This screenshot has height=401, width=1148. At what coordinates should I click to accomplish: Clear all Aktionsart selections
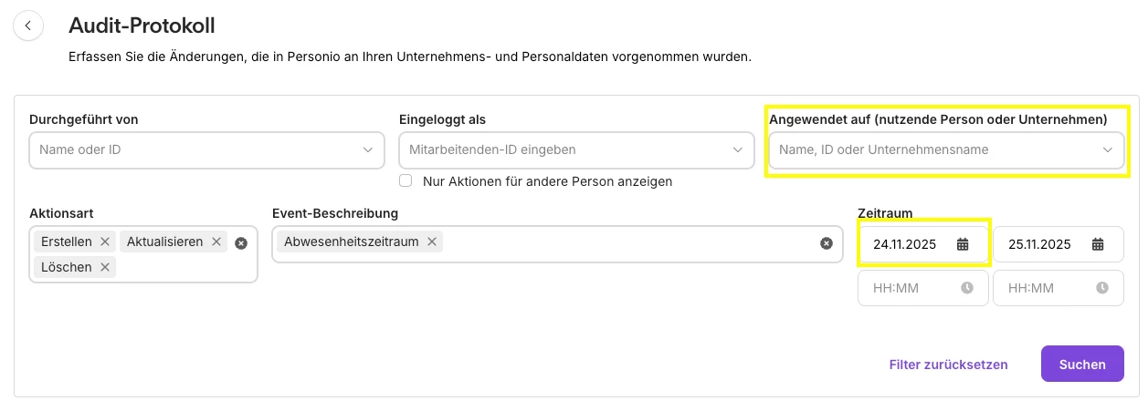[x=241, y=243]
